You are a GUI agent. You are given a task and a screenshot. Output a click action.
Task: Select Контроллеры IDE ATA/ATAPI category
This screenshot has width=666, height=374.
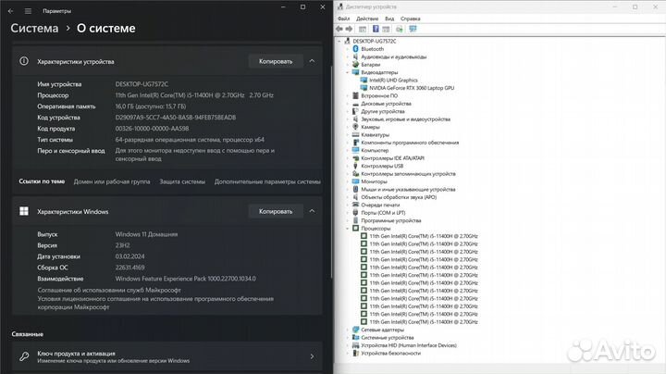click(x=392, y=158)
